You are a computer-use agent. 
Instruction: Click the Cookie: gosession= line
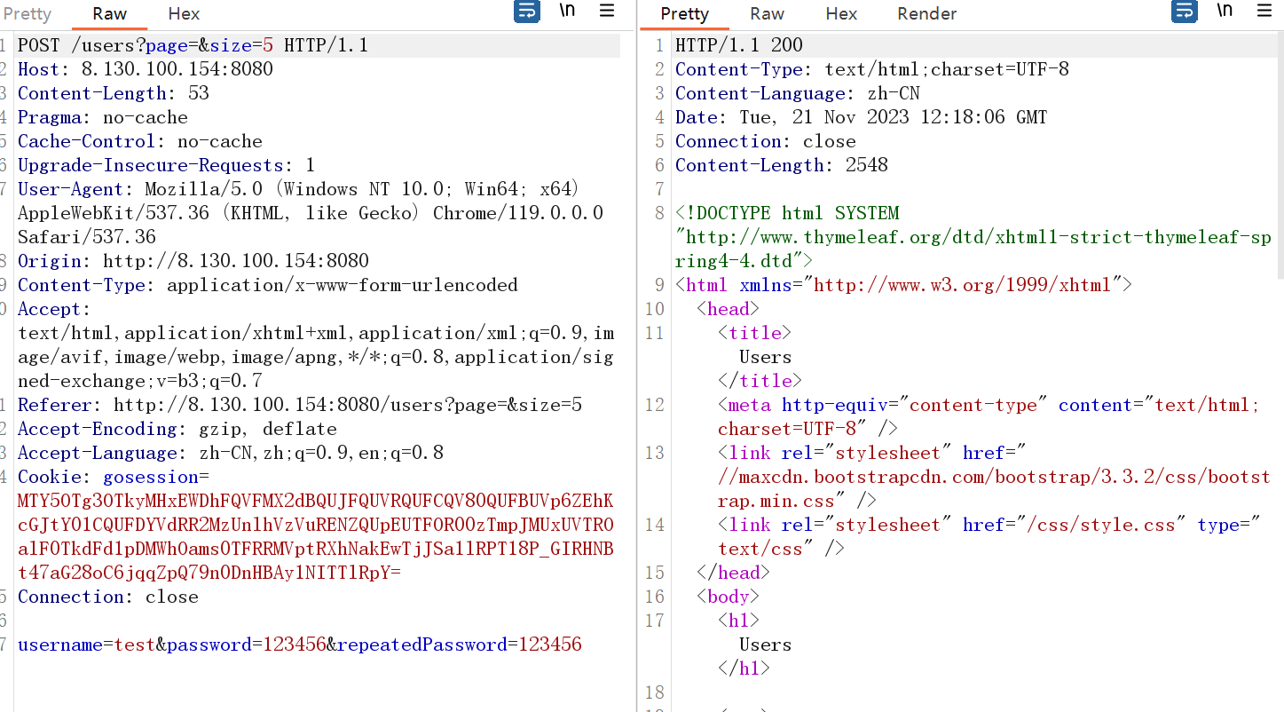pyautogui.click(x=114, y=477)
